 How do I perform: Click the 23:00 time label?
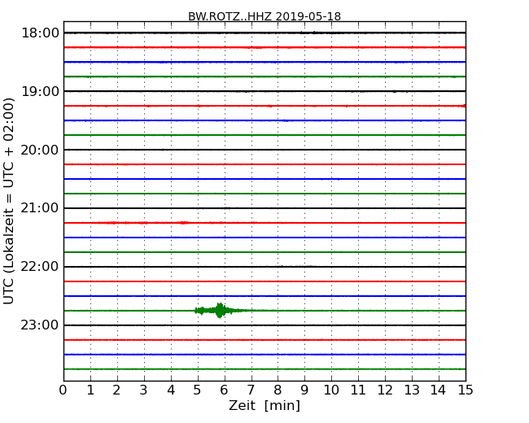(40, 325)
